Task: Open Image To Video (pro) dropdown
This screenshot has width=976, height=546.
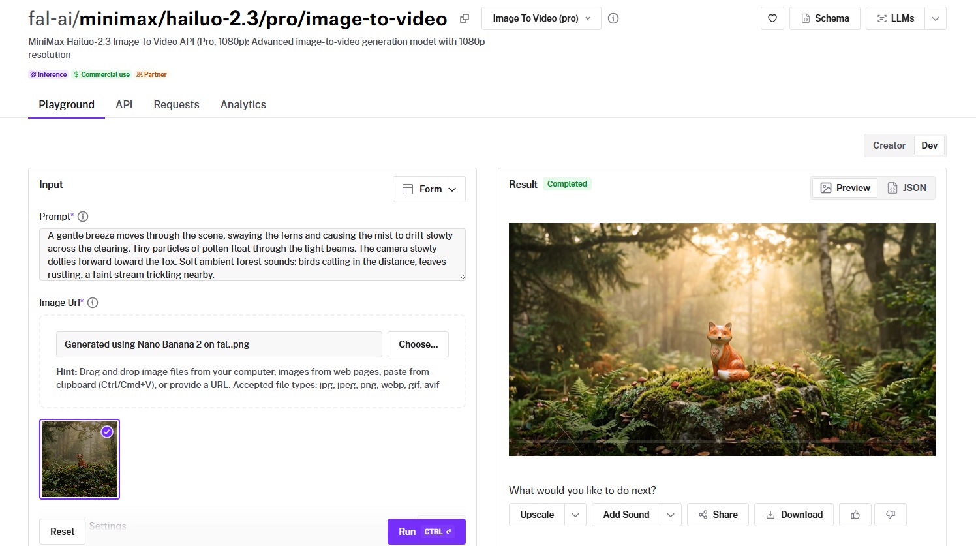Action: (x=541, y=18)
